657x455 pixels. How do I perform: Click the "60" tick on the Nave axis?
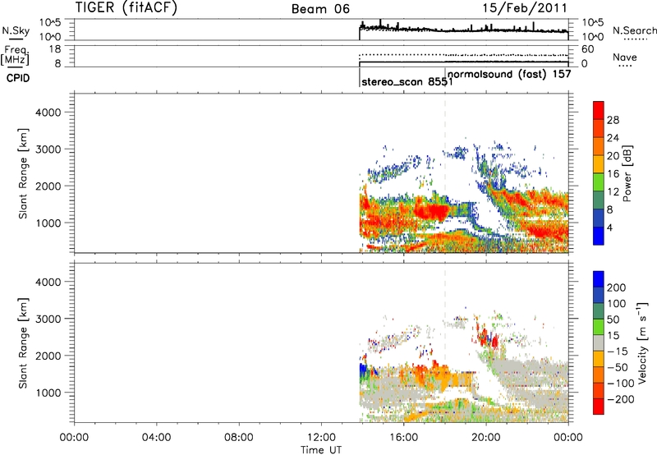coord(587,49)
